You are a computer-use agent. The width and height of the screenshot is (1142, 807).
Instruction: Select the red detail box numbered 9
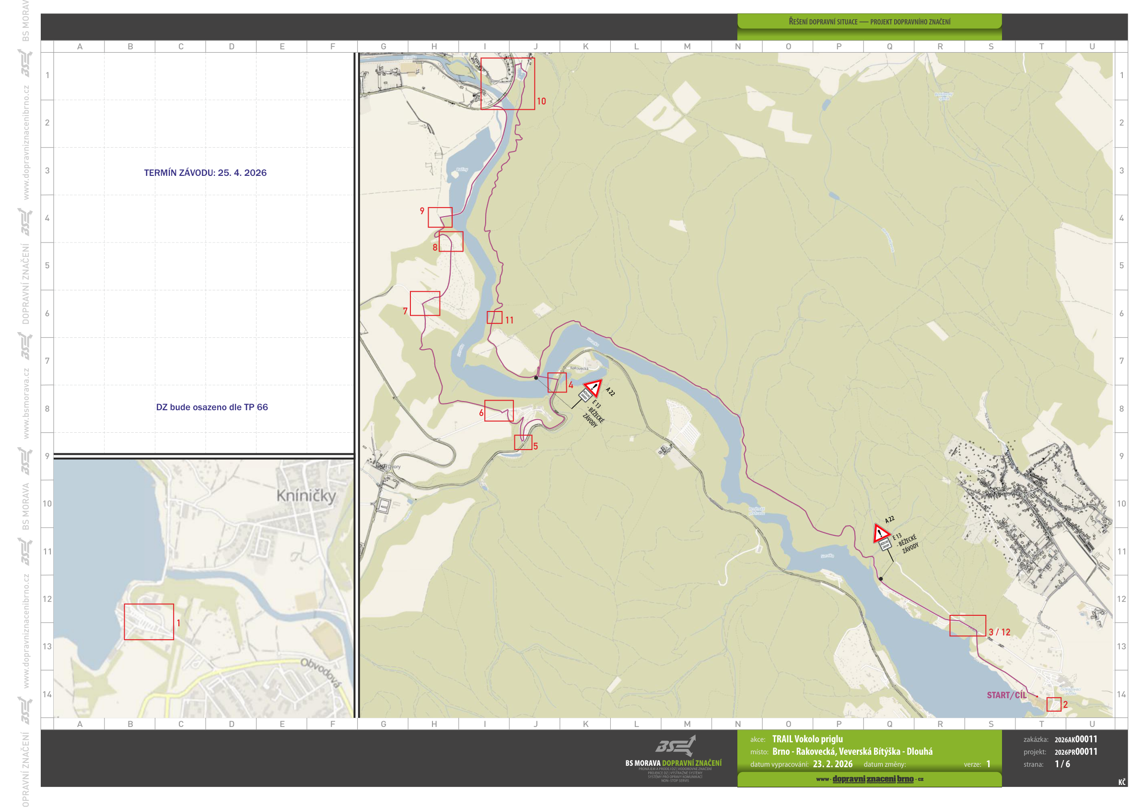[x=440, y=217]
